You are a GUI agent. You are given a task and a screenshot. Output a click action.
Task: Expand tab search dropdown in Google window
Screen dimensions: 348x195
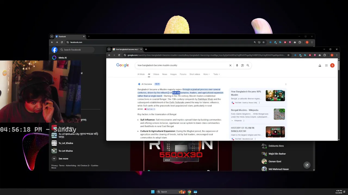point(109,49)
